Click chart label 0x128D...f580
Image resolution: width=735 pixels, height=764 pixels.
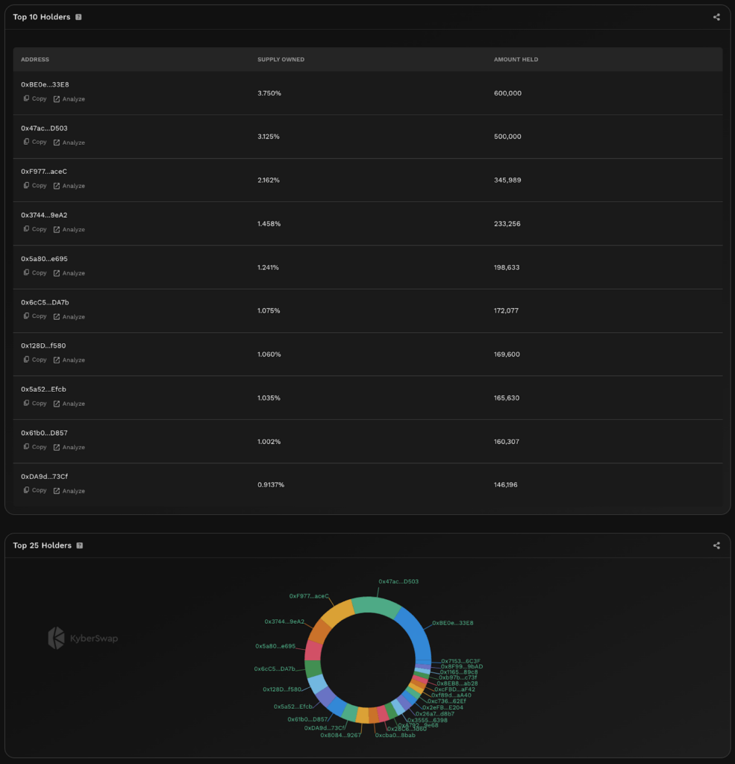[282, 689]
